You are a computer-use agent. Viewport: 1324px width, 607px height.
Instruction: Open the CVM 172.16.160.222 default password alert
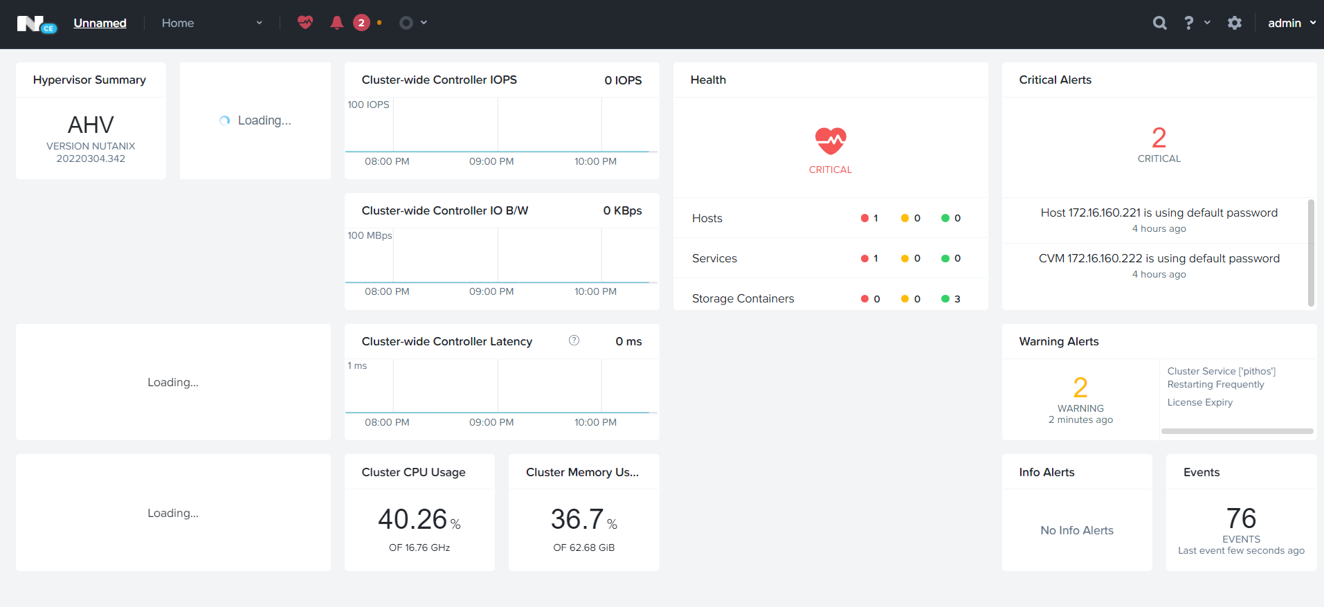click(x=1159, y=259)
